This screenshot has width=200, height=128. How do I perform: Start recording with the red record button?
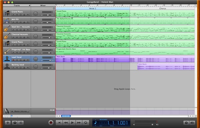click(x=51, y=123)
